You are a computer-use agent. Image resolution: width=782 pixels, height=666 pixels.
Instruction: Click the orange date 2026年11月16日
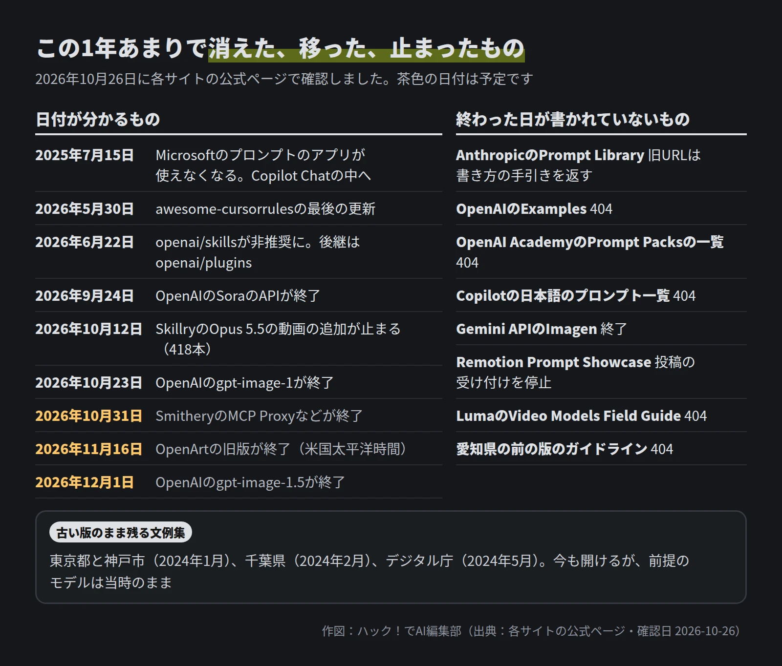[88, 449]
